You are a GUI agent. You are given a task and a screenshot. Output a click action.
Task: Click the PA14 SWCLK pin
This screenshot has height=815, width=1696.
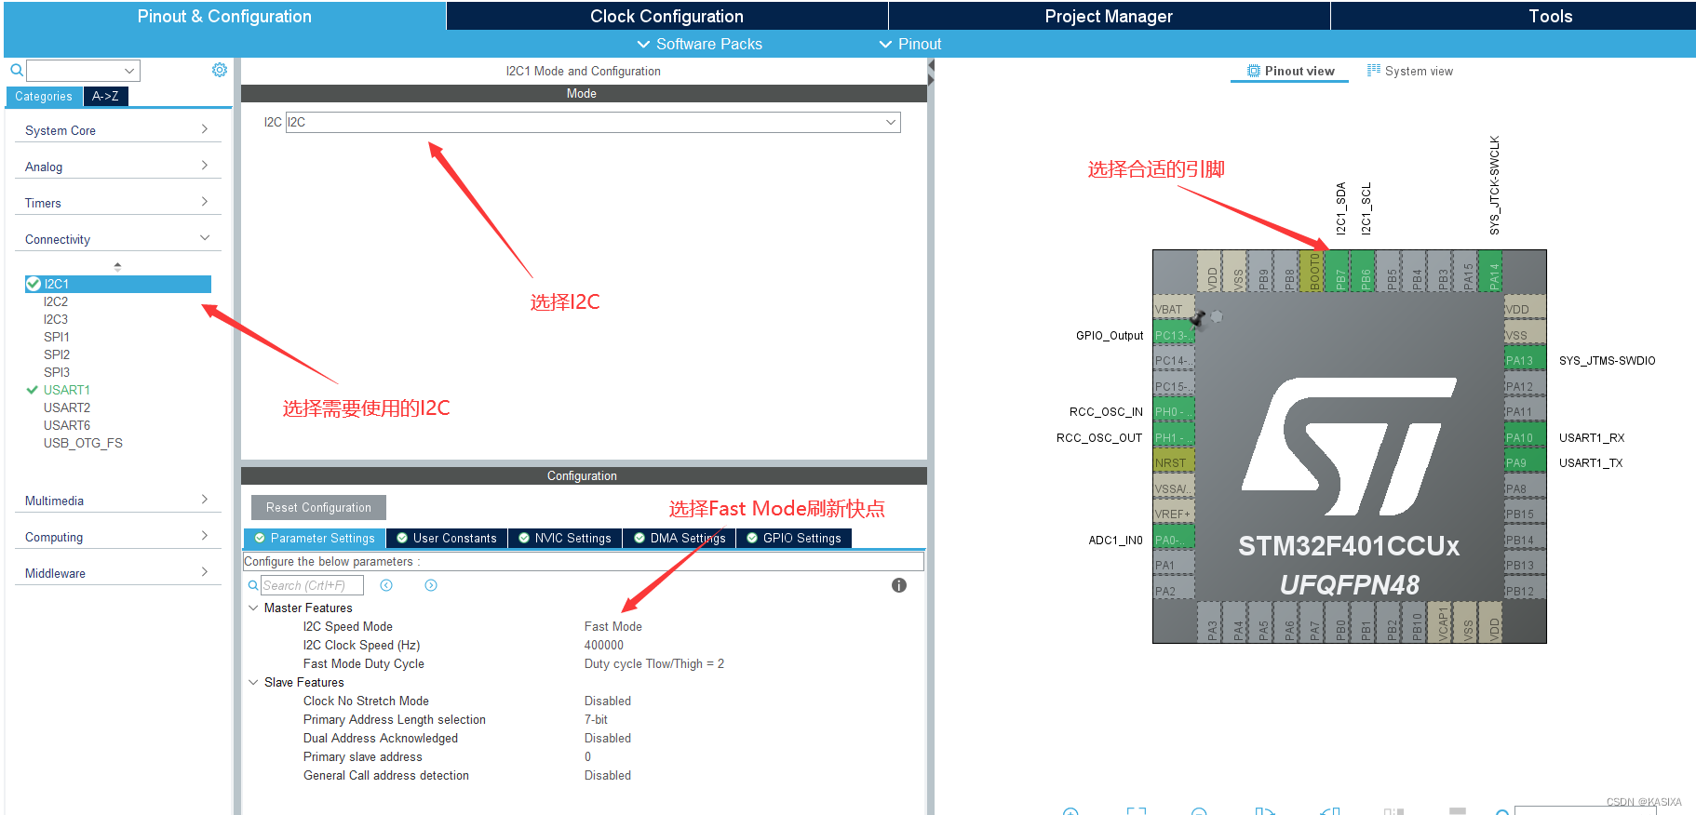pyautogui.click(x=1492, y=271)
